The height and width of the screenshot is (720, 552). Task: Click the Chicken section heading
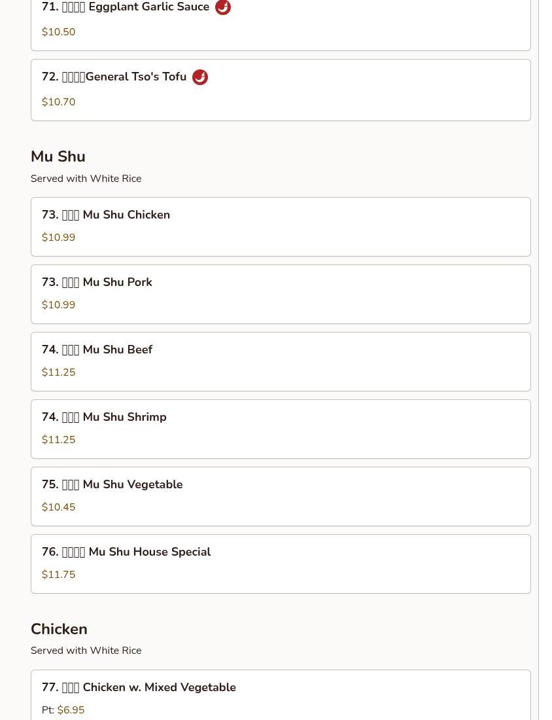[59, 629]
